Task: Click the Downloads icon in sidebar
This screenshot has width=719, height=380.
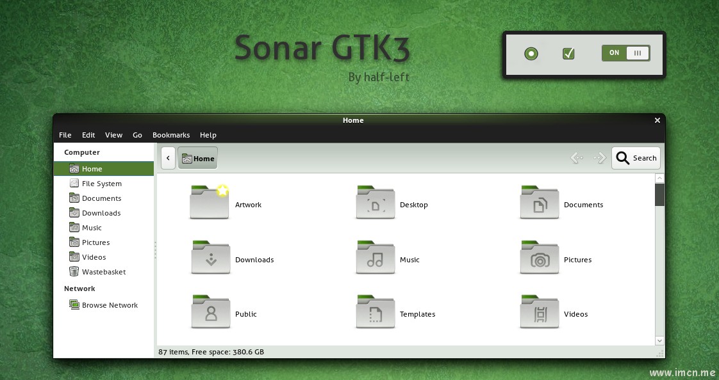Action: point(74,212)
